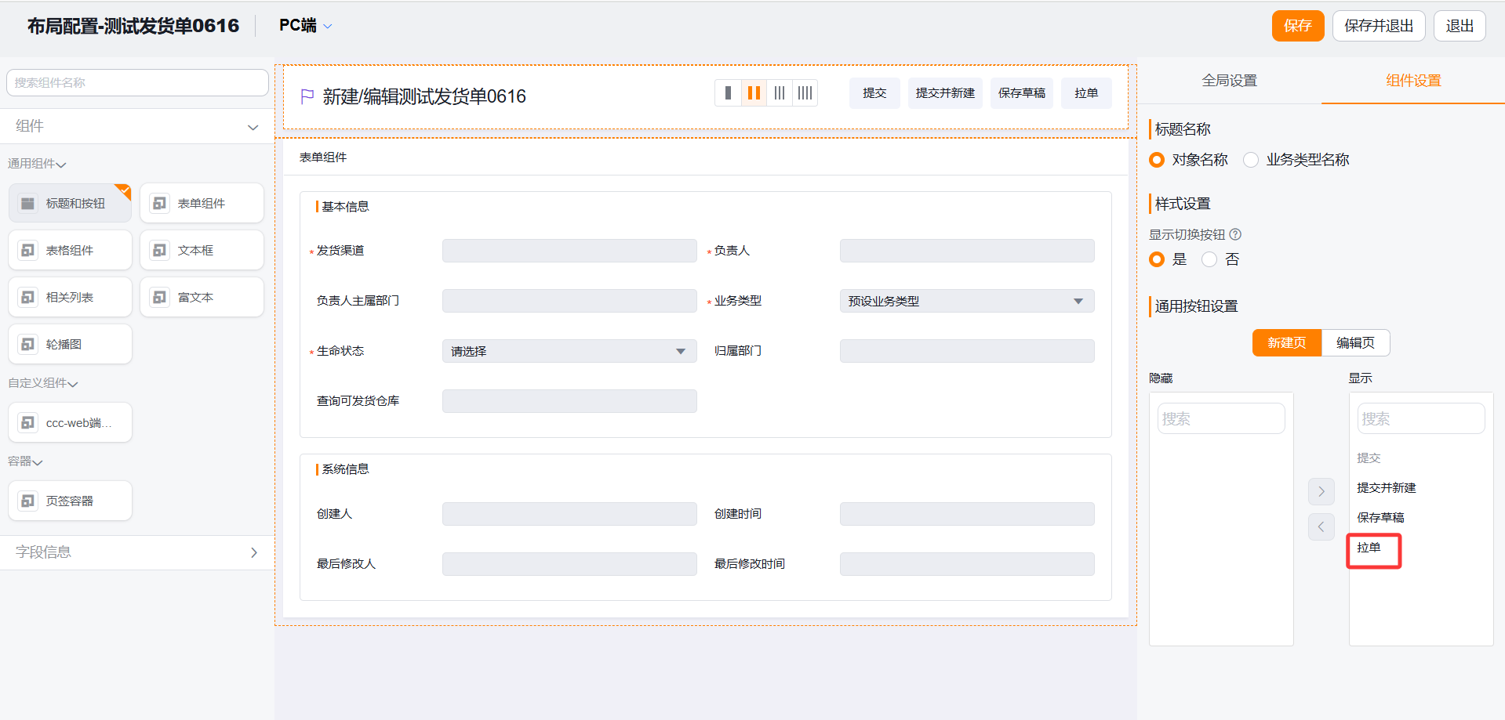
Task: Select 否 for display toggle button
Action: coord(1209,259)
